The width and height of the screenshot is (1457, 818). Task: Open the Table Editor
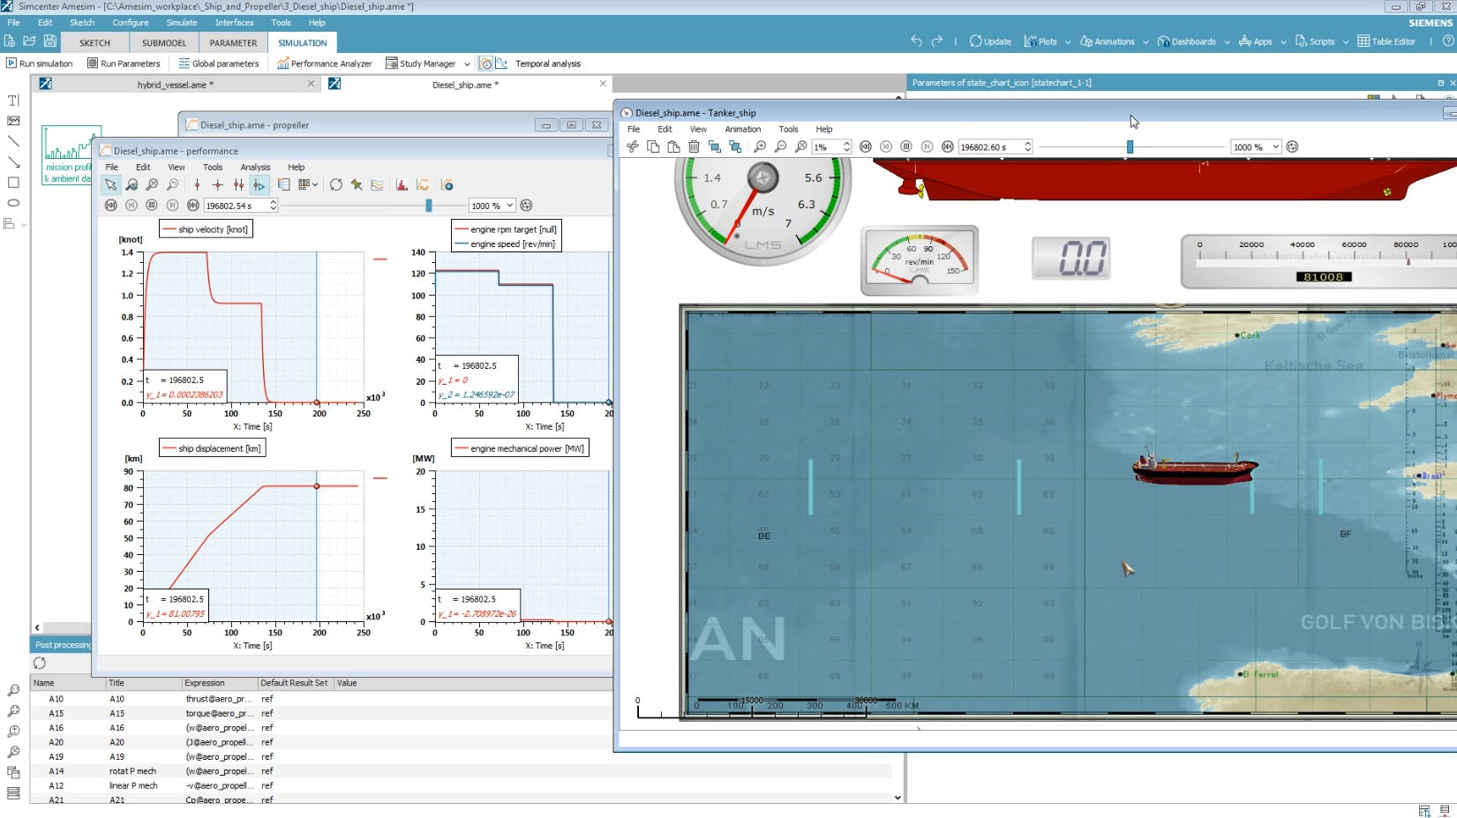(1386, 41)
